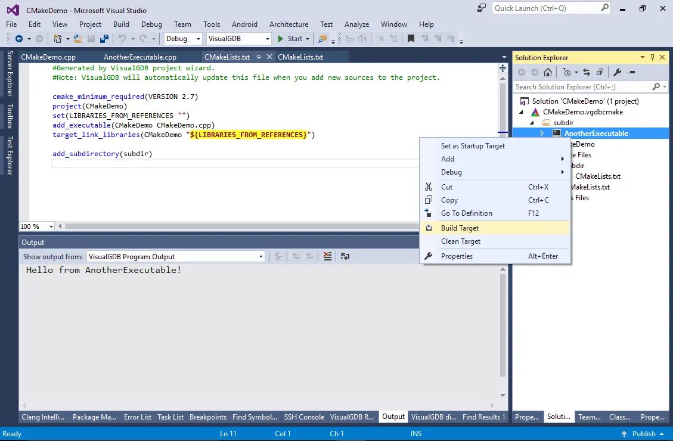This screenshot has width=673, height=441.
Task: Open Find Results 1 tab
Action: coord(483,417)
